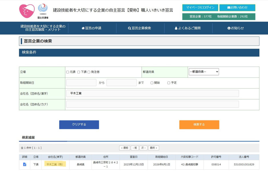Click お問い合わせ button
Viewport: 268px width, 176px height.
tap(237, 7)
